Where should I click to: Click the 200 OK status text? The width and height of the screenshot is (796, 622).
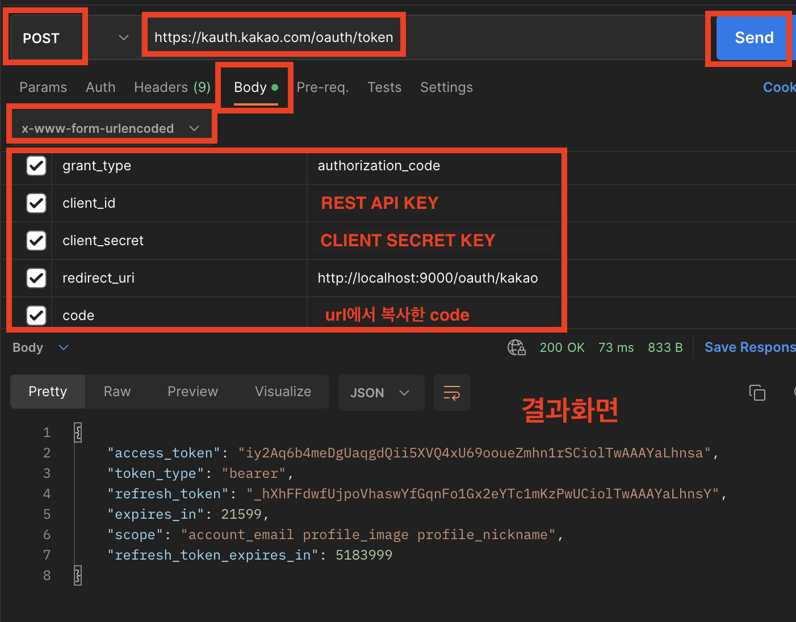(x=562, y=347)
